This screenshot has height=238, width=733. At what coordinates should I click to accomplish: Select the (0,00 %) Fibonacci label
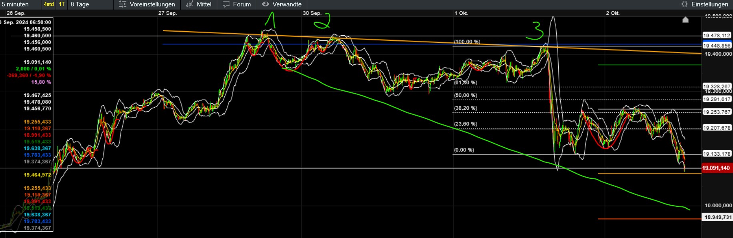464,150
